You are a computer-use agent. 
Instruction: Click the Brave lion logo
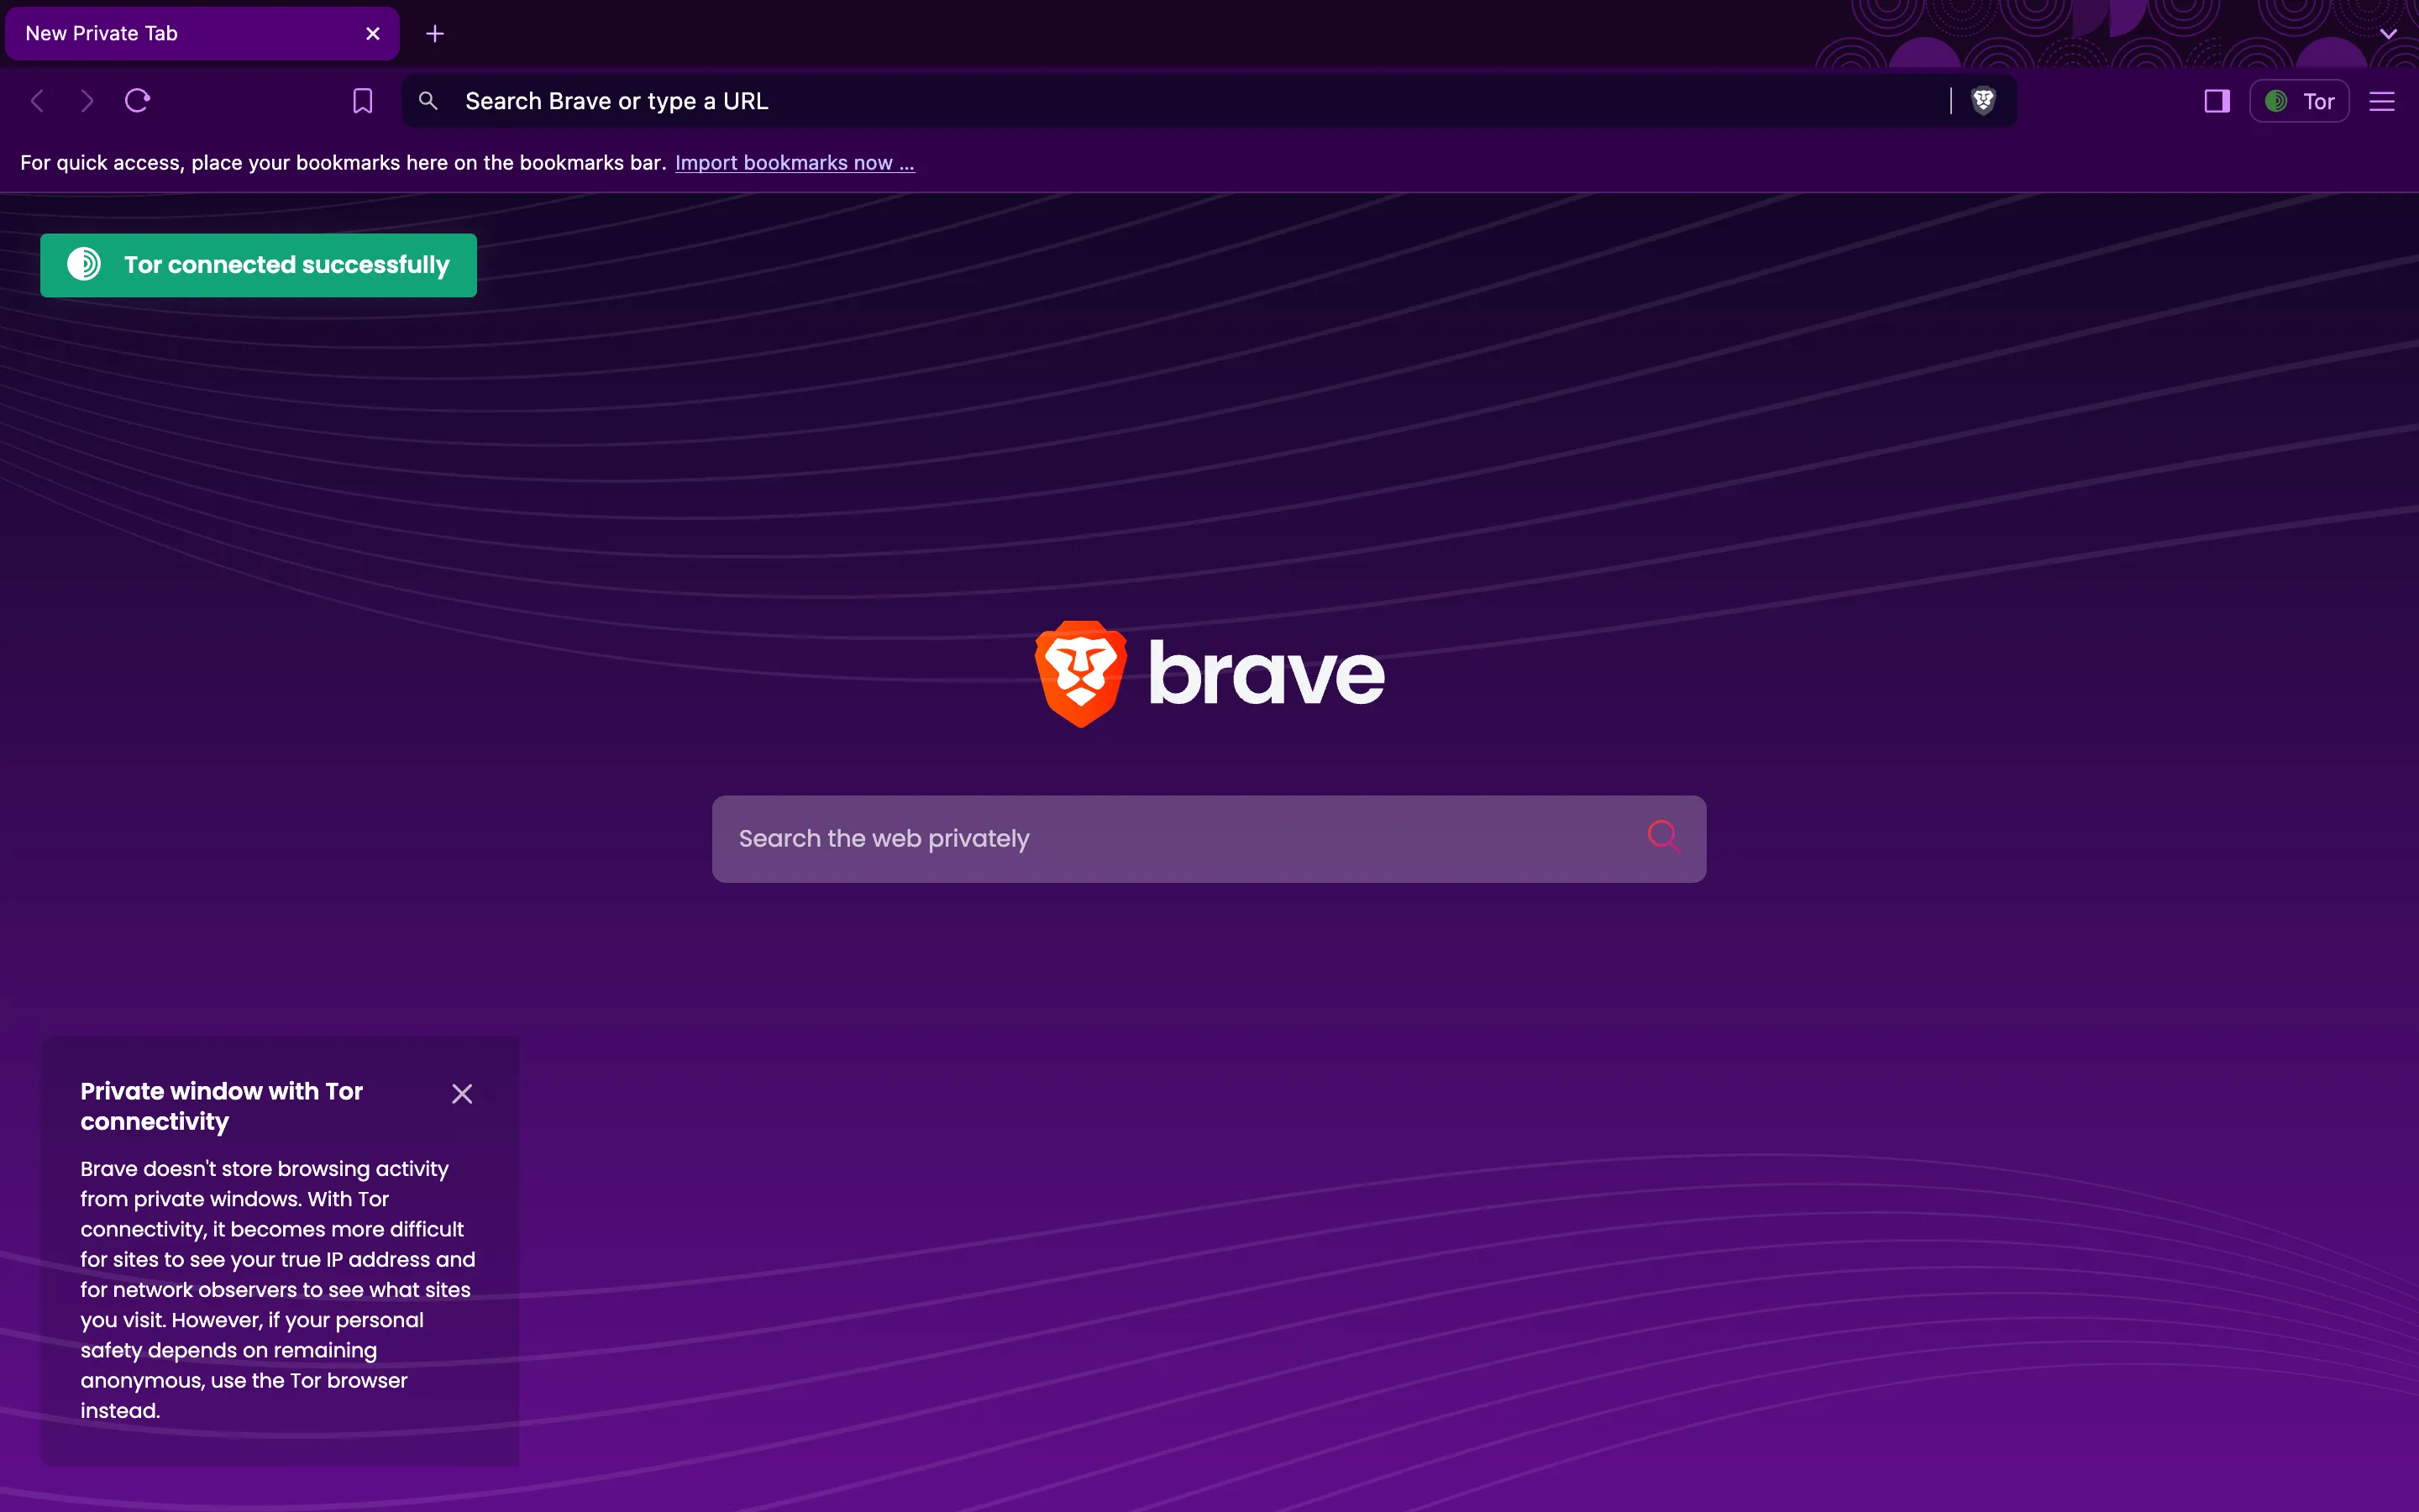pyautogui.click(x=1080, y=673)
